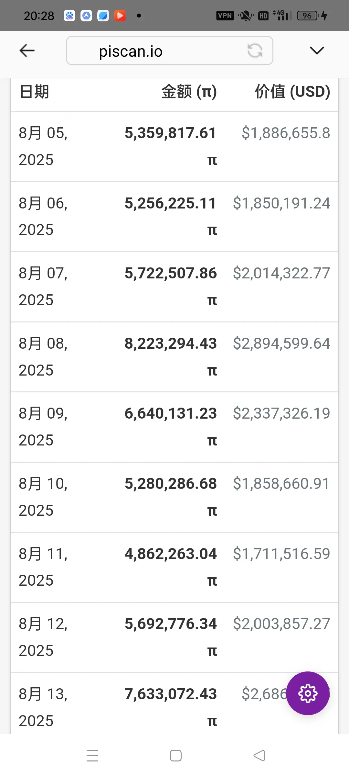Select the 价值 (USD) column header
This screenshot has height=777, width=349.
(x=292, y=92)
